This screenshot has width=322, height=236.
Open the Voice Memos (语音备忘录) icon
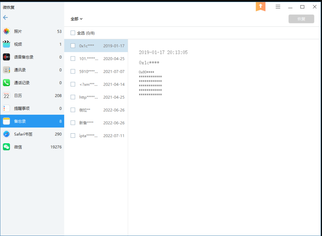[x=7, y=57]
